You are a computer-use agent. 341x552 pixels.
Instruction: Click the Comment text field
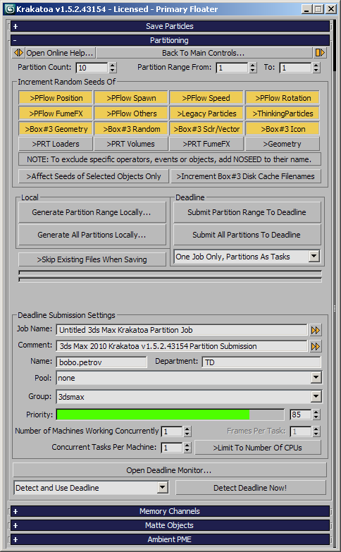coord(182,346)
